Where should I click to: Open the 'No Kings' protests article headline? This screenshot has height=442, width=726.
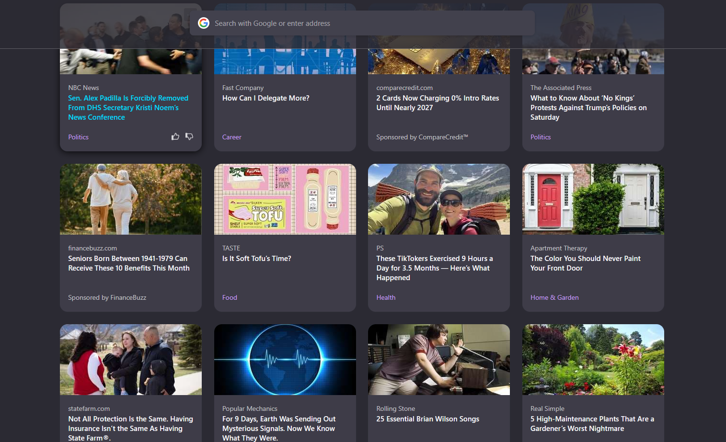pos(588,107)
